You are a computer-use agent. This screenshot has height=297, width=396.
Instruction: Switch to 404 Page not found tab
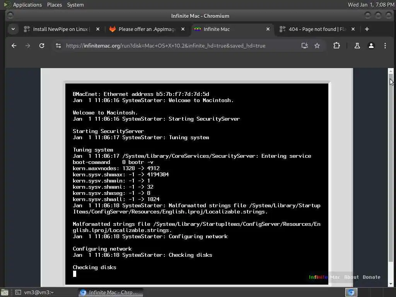pos(317,29)
